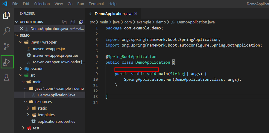269x133 pixels.
Task: Click the resources folder icon
Action: [x=31, y=101]
